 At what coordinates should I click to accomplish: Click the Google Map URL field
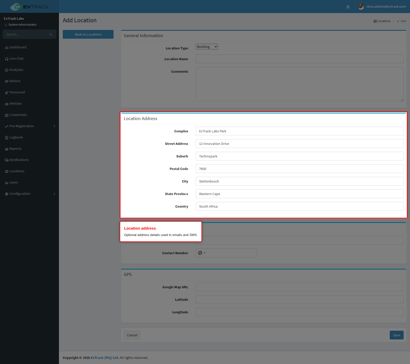[x=300, y=287]
